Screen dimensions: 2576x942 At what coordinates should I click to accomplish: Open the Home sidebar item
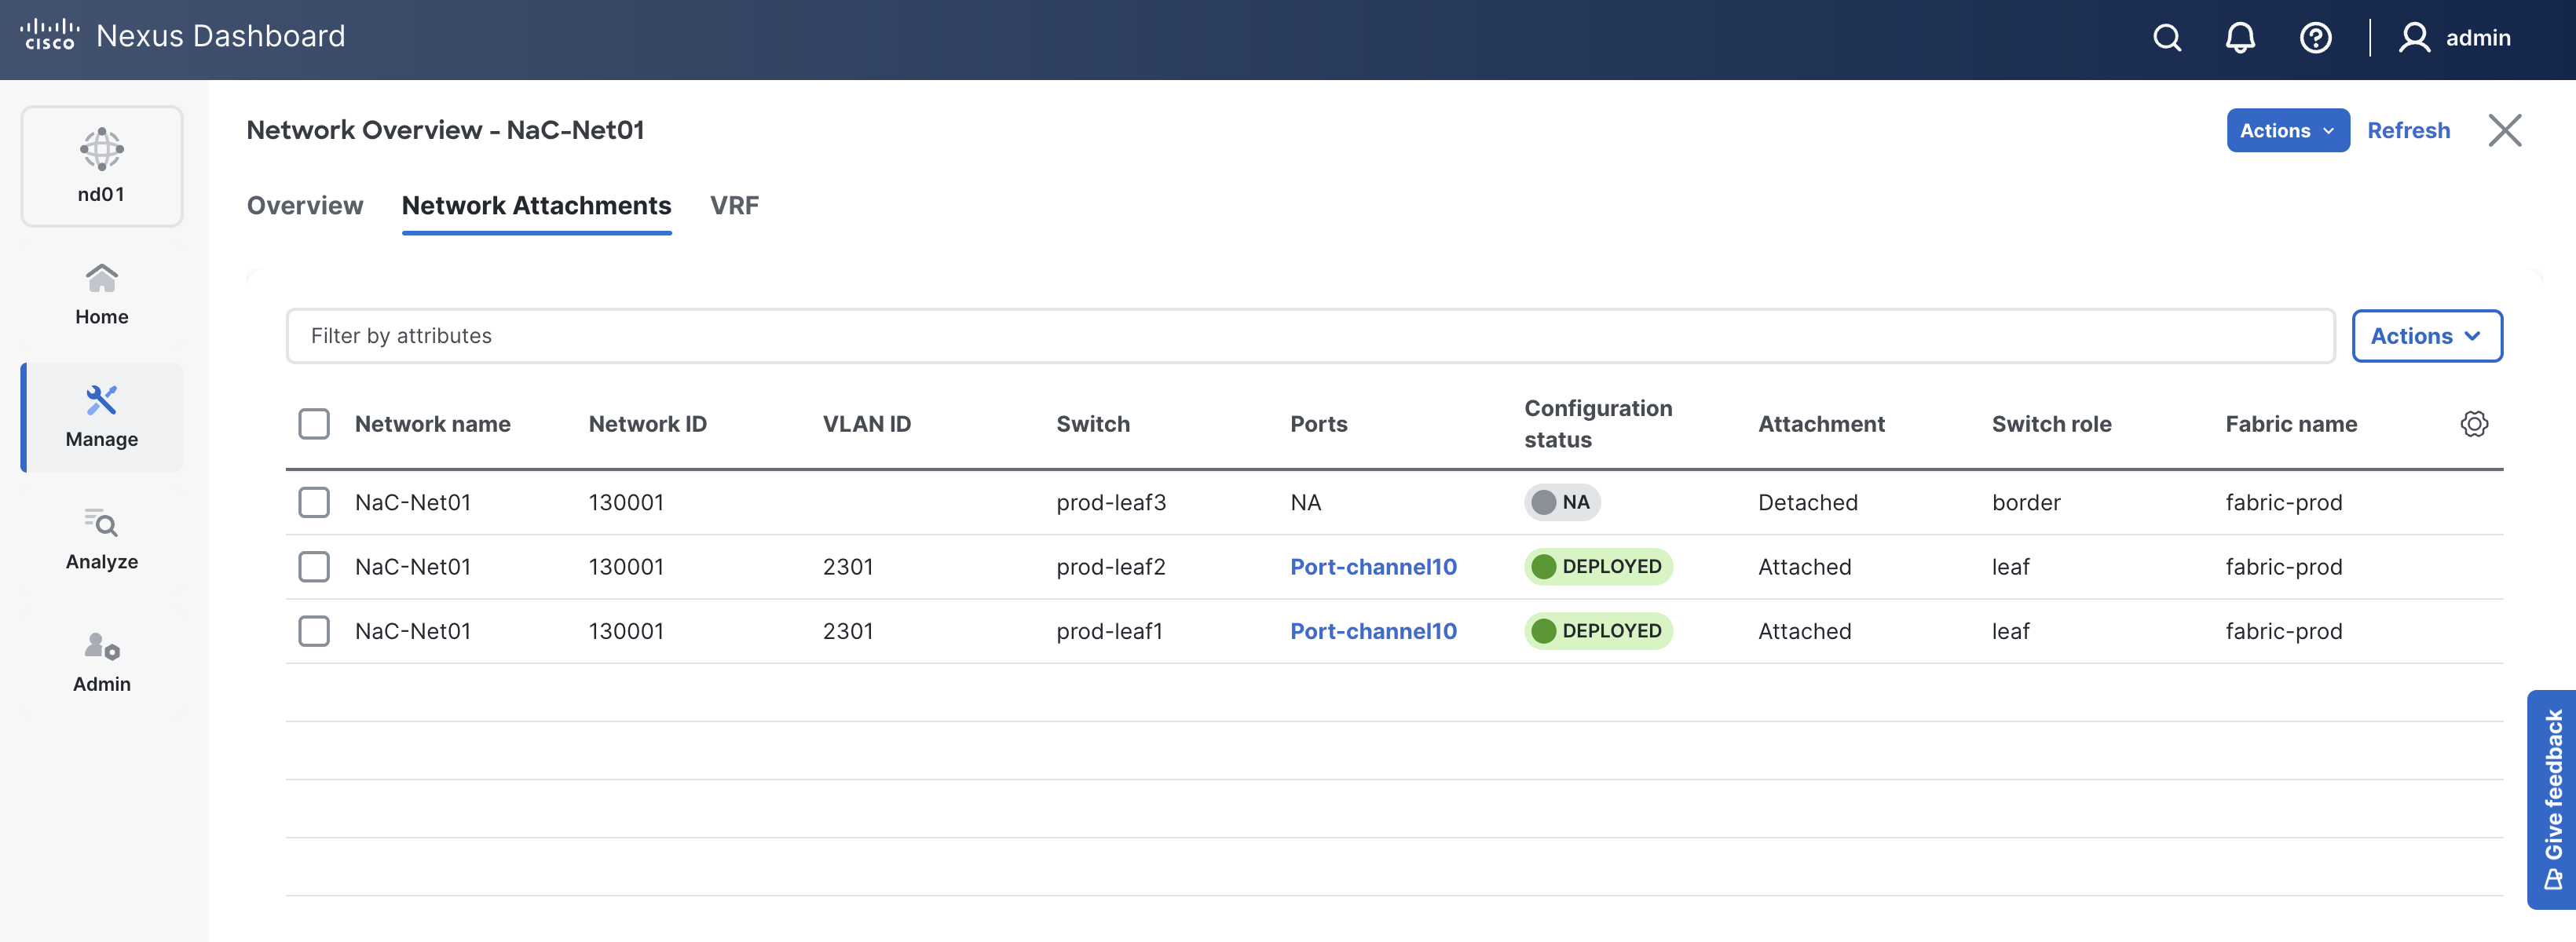[101, 294]
